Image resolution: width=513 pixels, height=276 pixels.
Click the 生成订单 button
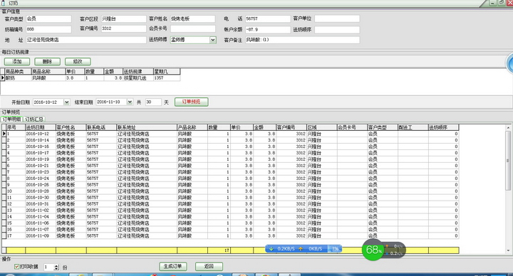173,267
